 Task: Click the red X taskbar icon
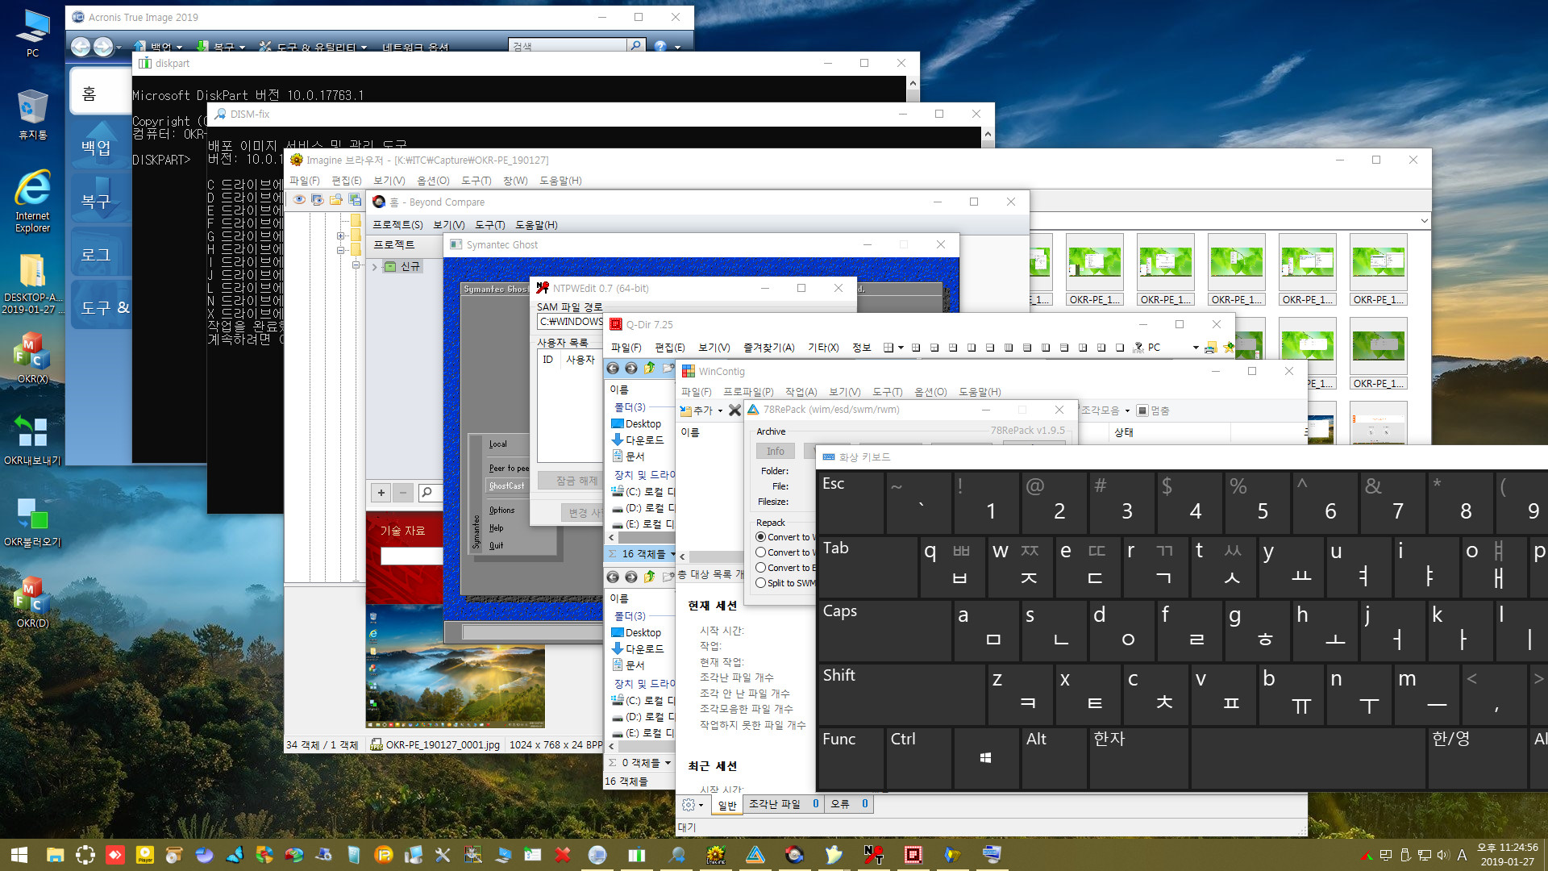pos(563,855)
